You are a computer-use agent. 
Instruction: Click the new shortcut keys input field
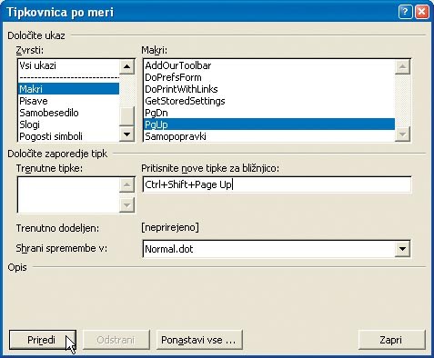pyautogui.click(x=277, y=184)
